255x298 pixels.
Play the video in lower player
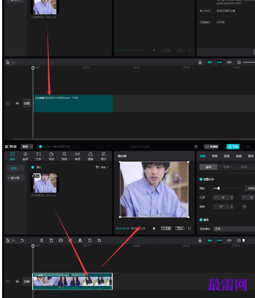coord(154,228)
